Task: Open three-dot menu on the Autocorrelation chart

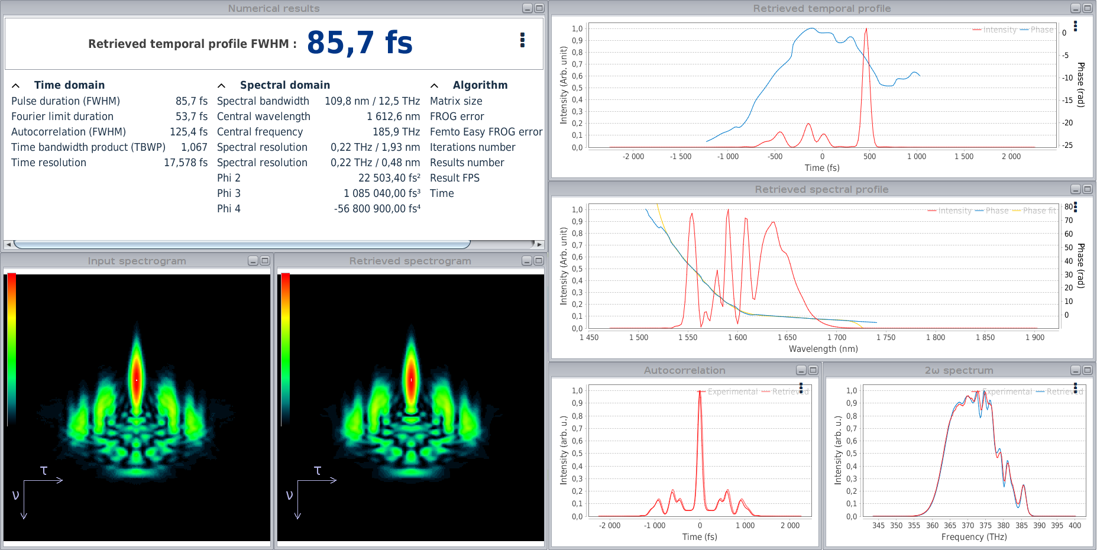Action: coord(801,388)
